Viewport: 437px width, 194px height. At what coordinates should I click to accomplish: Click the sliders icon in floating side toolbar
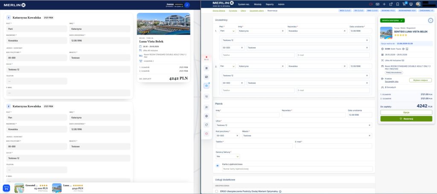[x=207, y=97]
